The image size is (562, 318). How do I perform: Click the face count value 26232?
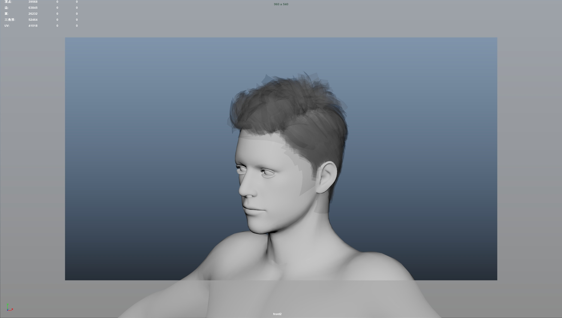33,14
